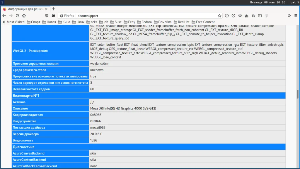
Task: Open Most Visited bookmarks
Action: coord(13,22)
